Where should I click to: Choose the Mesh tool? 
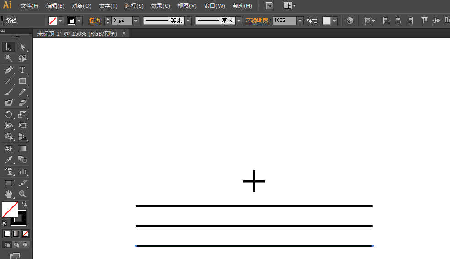pos(9,148)
